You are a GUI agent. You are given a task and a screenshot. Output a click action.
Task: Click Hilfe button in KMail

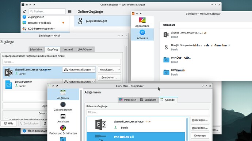9,124
